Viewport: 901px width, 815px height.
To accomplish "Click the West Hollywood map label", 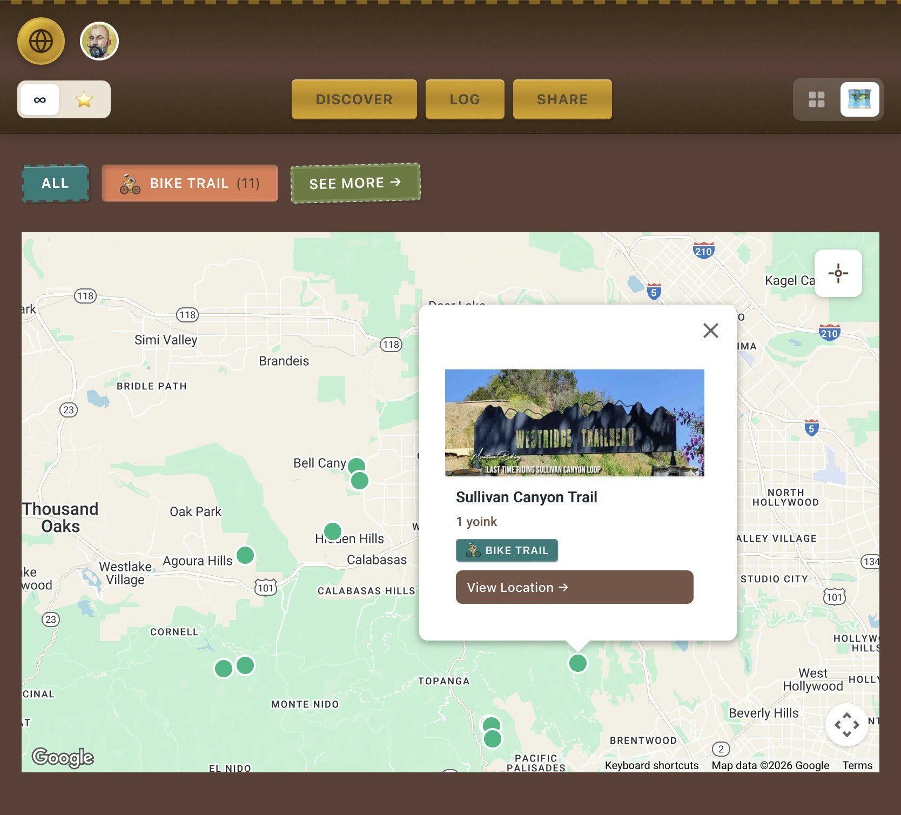I will [813, 679].
